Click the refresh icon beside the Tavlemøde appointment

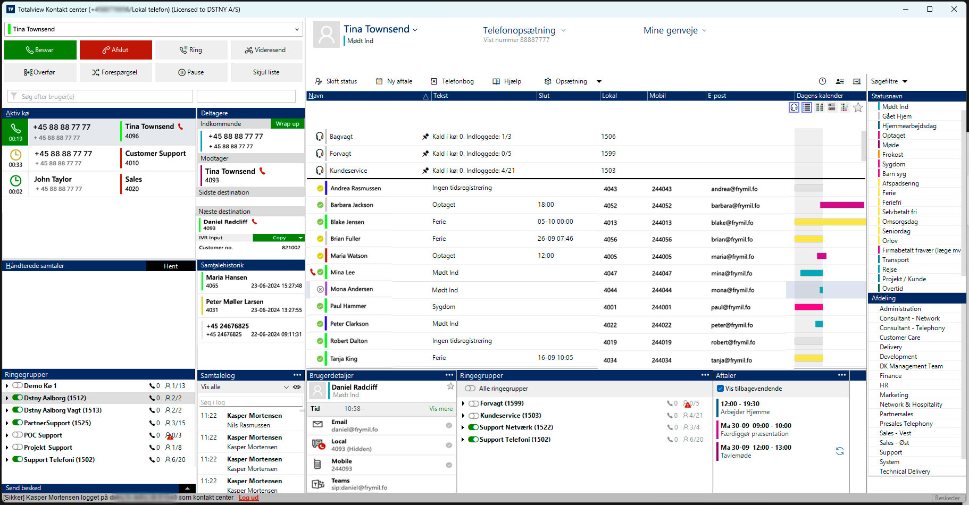pyautogui.click(x=840, y=451)
